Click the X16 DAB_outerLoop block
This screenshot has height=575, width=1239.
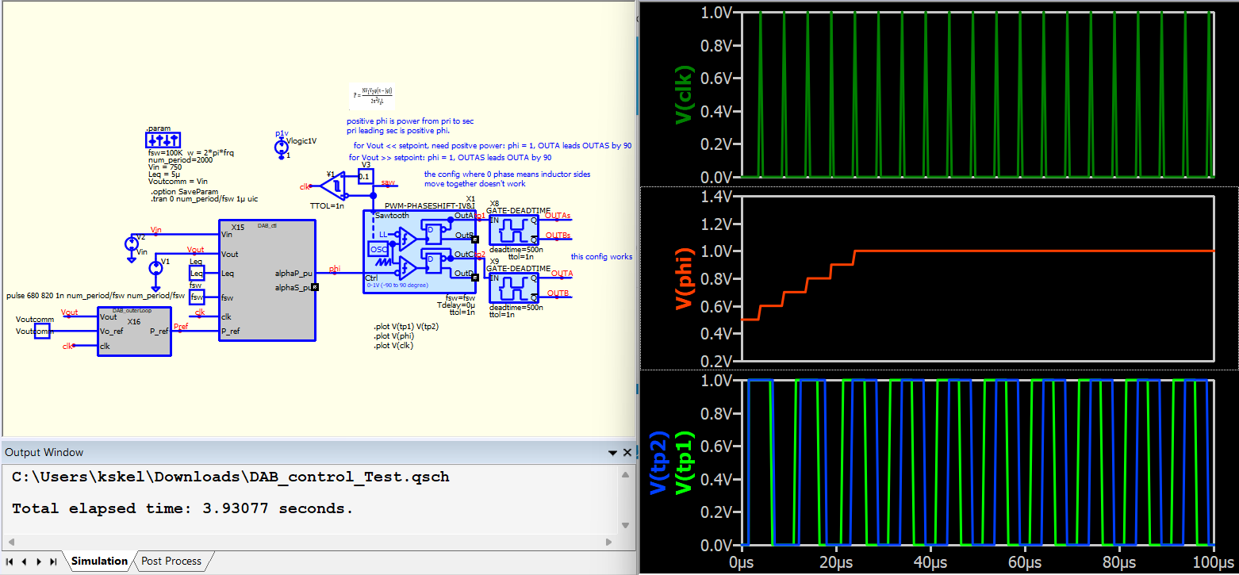point(134,332)
